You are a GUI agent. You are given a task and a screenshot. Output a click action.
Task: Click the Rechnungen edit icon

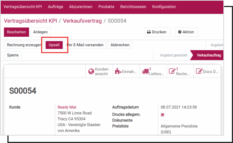tap(172, 71)
